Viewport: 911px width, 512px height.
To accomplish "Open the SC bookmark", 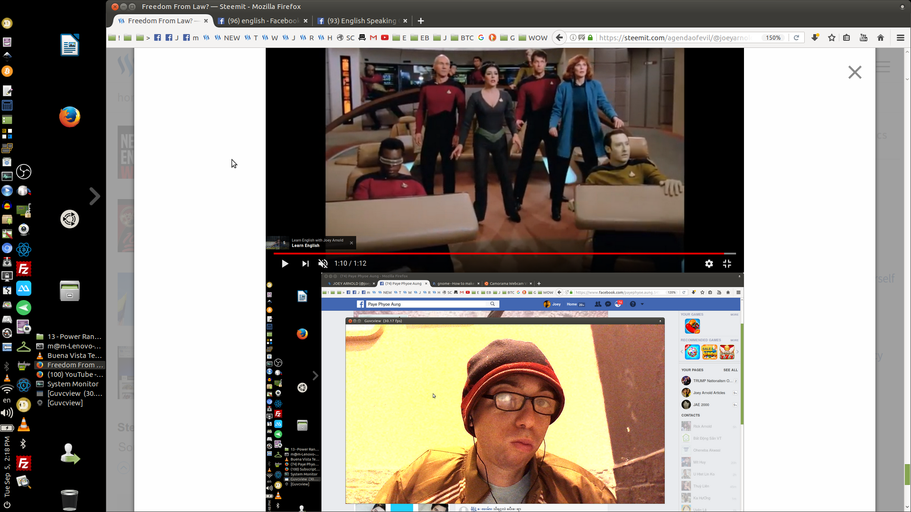I will (x=346, y=37).
